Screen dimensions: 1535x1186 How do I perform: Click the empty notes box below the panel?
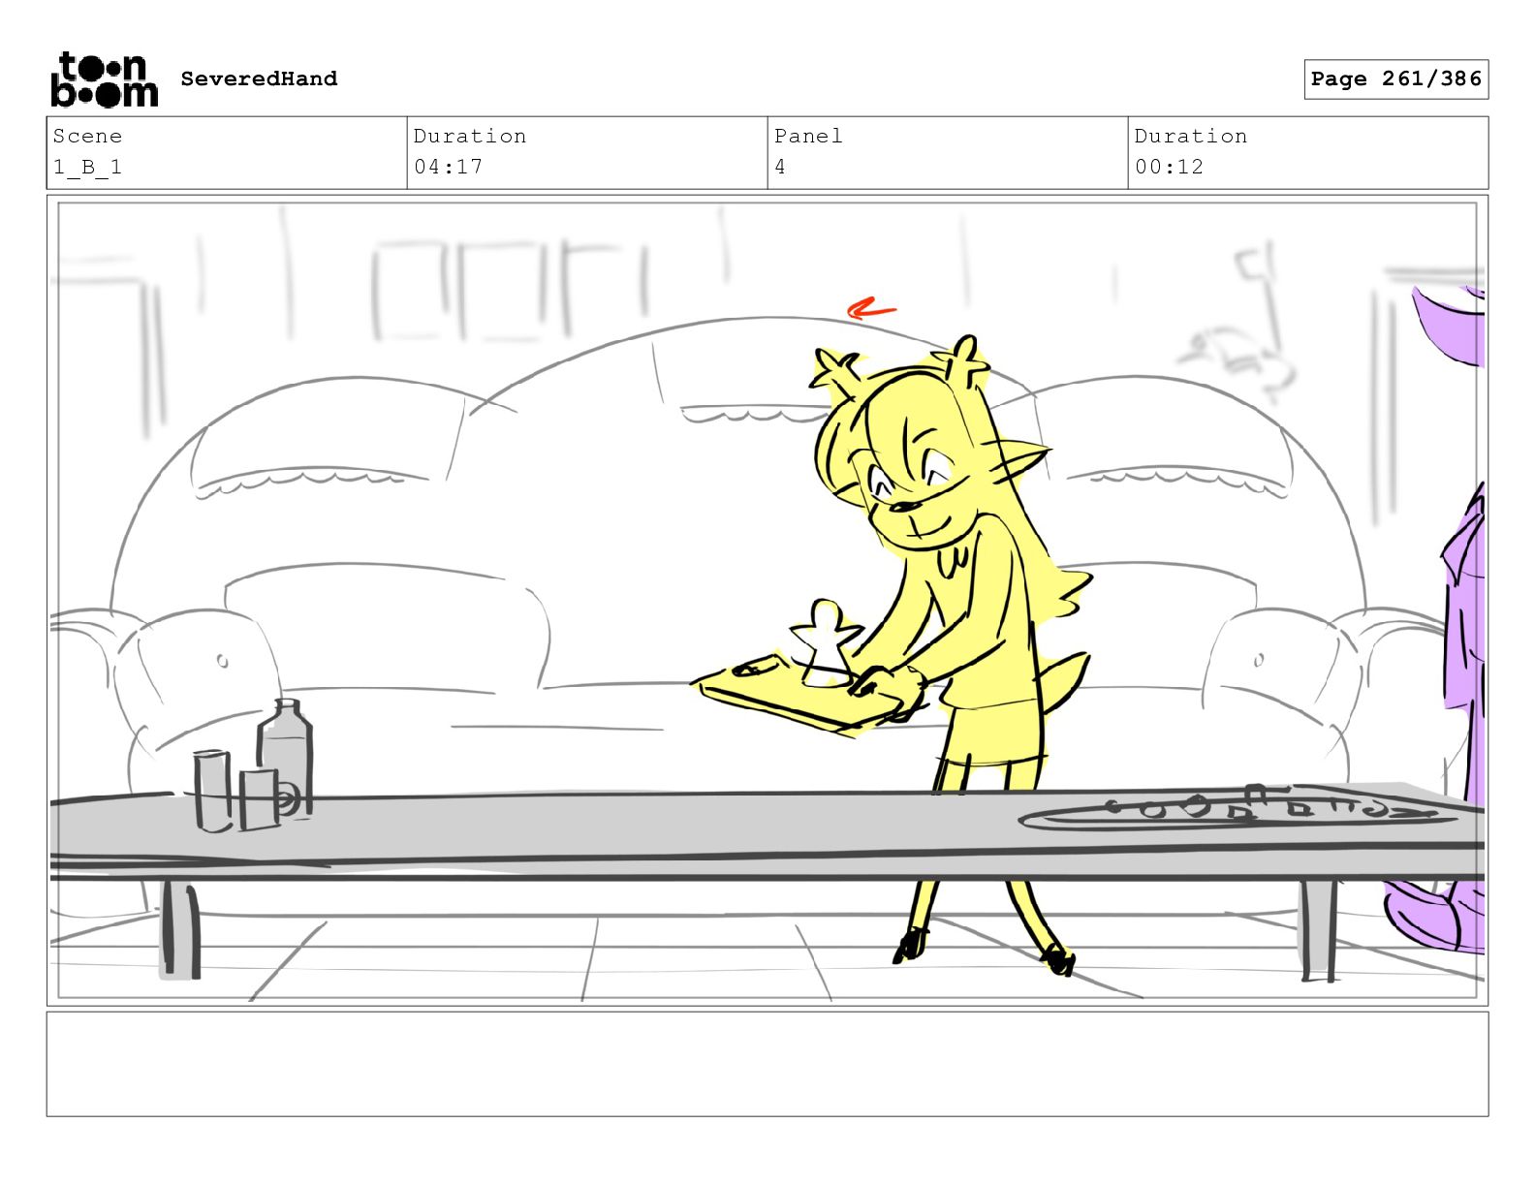[767, 1064]
